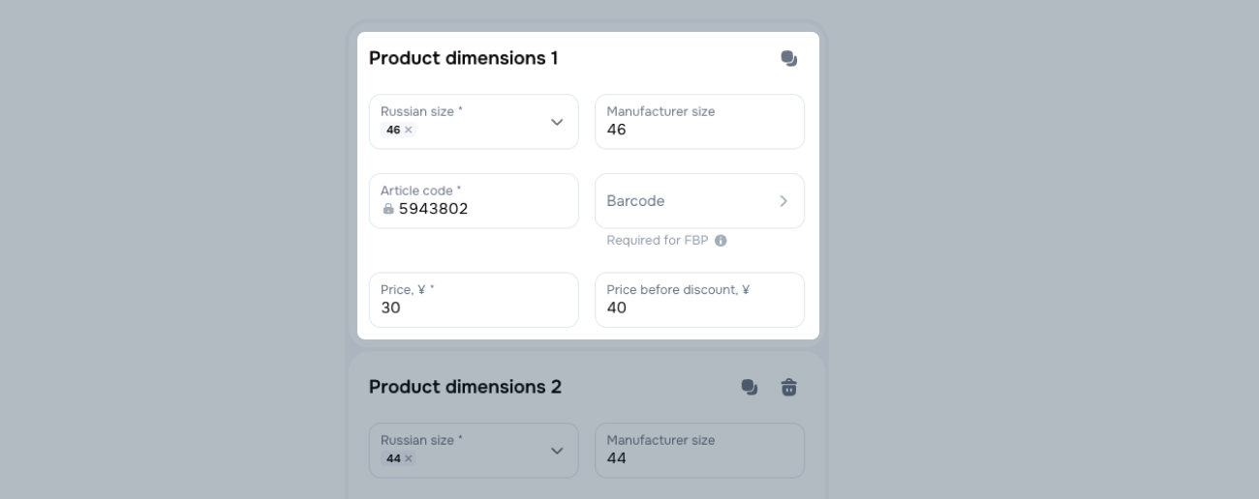Focus the Manufacturer size field with 44
The height and width of the screenshot is (499, 1259).
point(699,457)
